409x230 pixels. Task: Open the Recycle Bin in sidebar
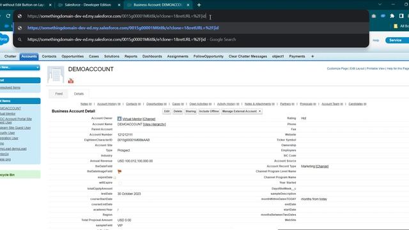coord(7,174)
